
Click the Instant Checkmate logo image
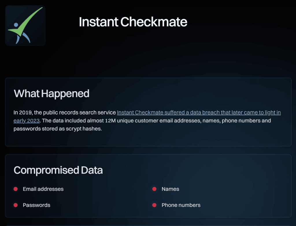pos(25,25)
